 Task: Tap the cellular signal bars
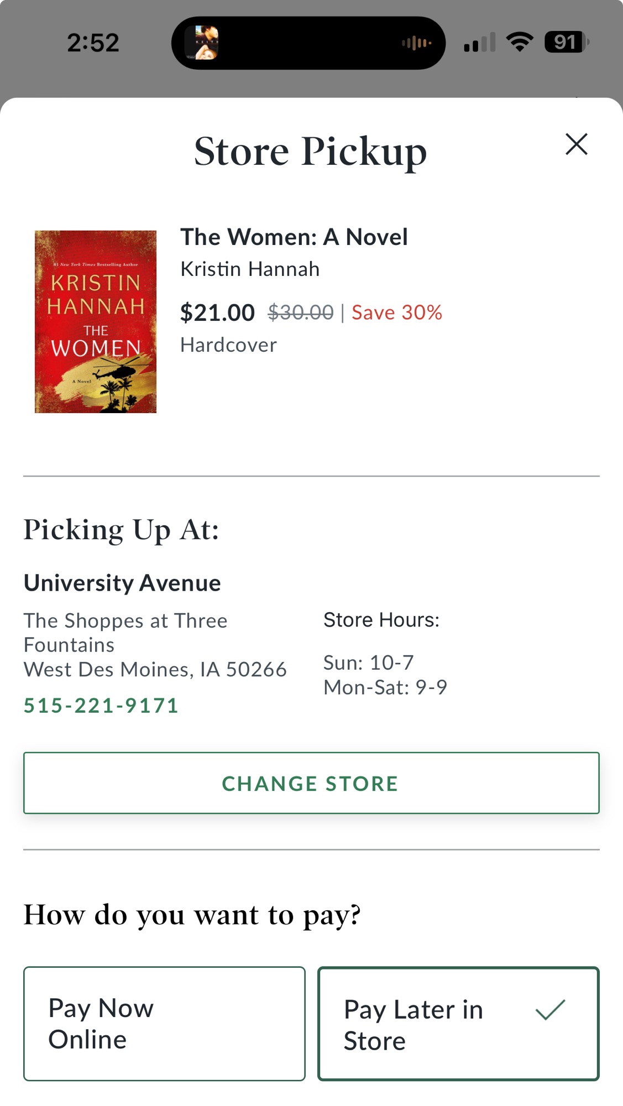[479, 43]
